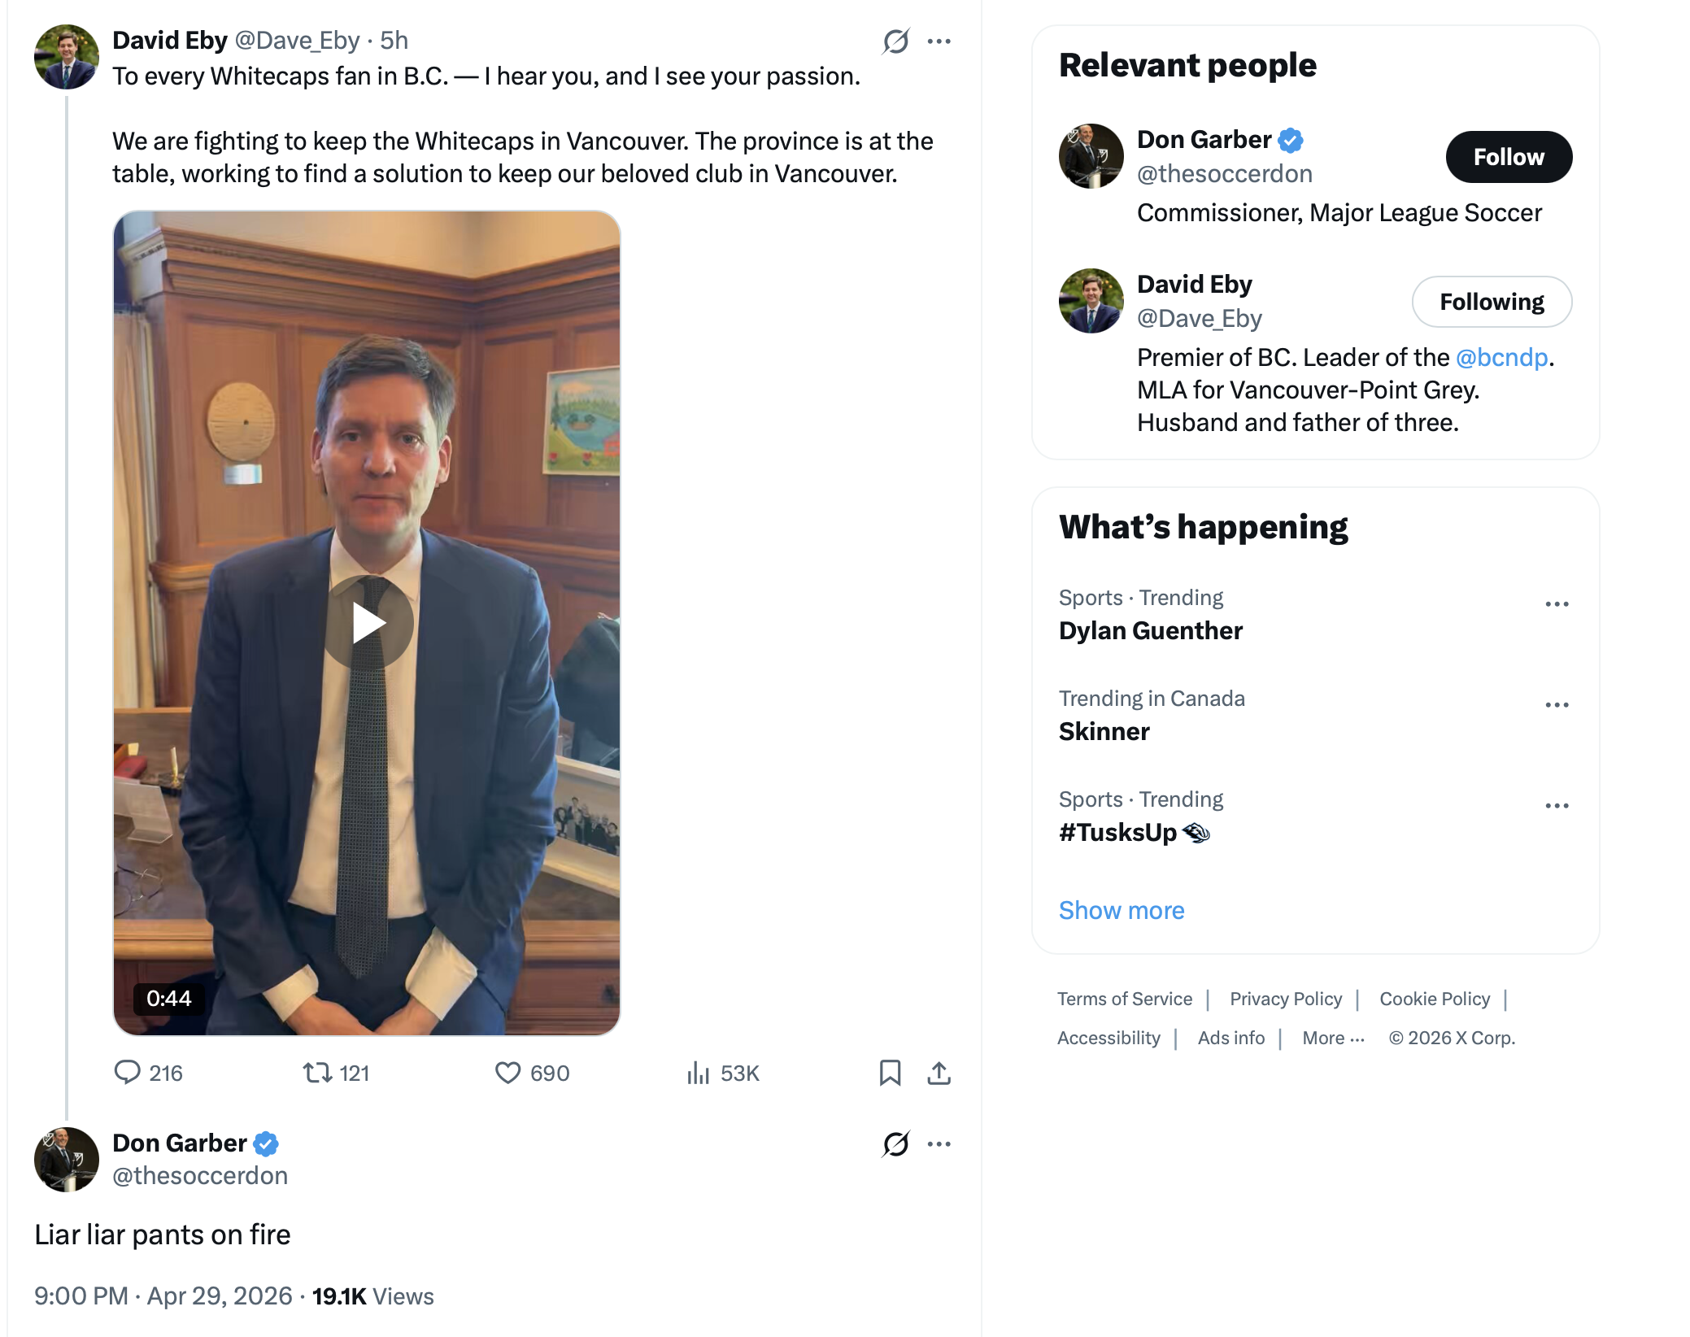Click the share icon on David Eby's post
This screenshot has width=1690, height=1337.
(939, 1073)
